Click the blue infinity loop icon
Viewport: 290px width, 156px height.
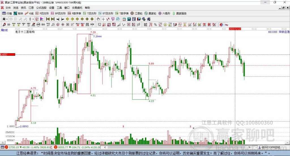tap(226, 25)
